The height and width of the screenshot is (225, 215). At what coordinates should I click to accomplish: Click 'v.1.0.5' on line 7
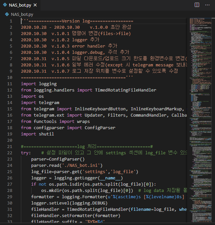coord(60,59)
